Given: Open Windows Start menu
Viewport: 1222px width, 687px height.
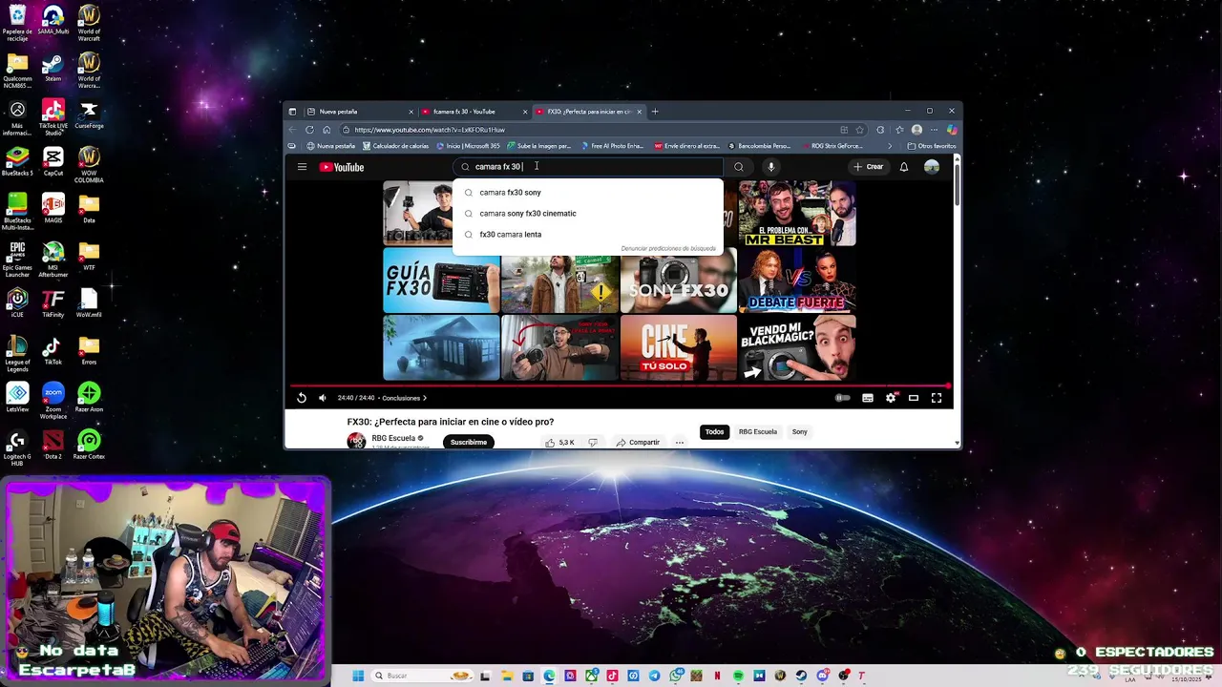Looking at the screenshot, I should click(x=358, y=676).
